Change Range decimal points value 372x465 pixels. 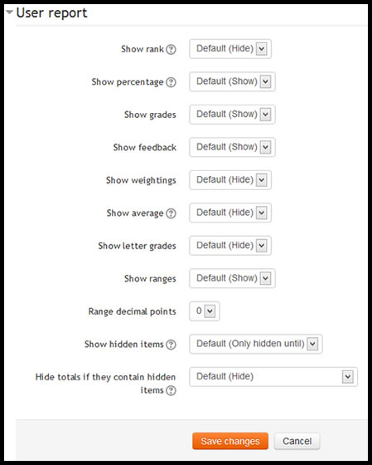(205, 311)
